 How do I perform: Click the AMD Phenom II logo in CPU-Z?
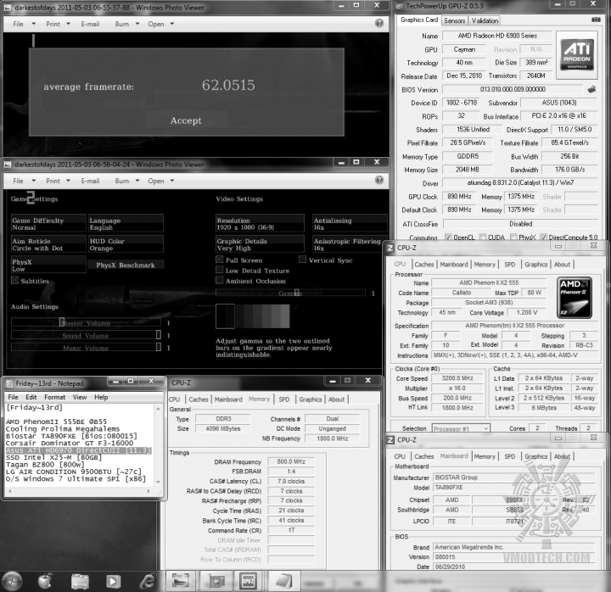[x=575, y=298]
